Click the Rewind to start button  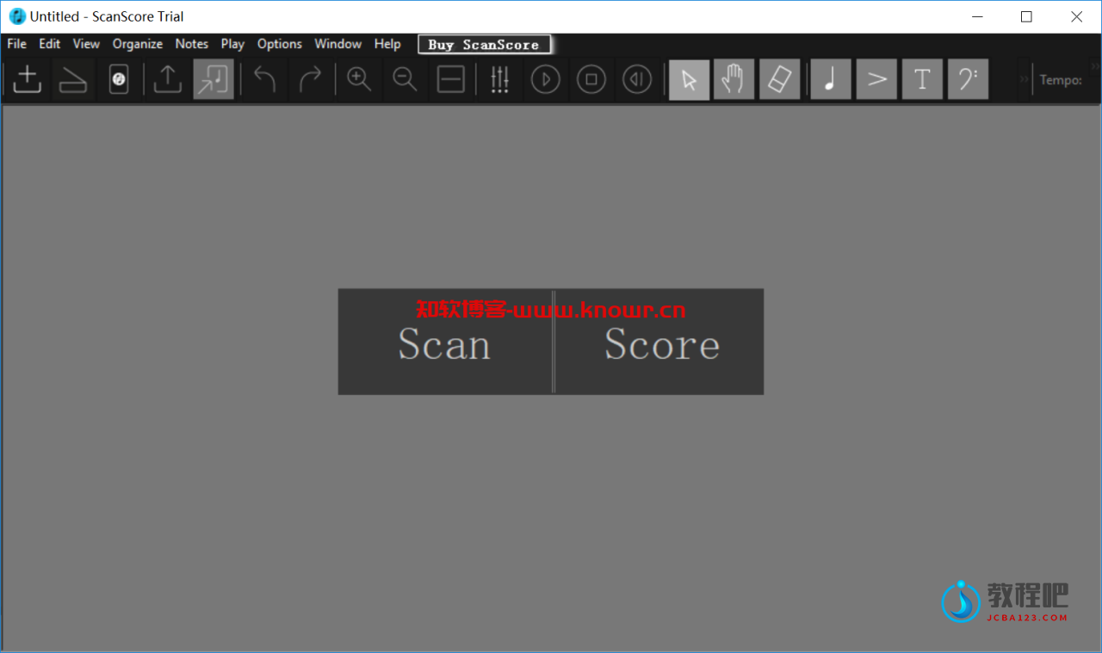[637, 79]
